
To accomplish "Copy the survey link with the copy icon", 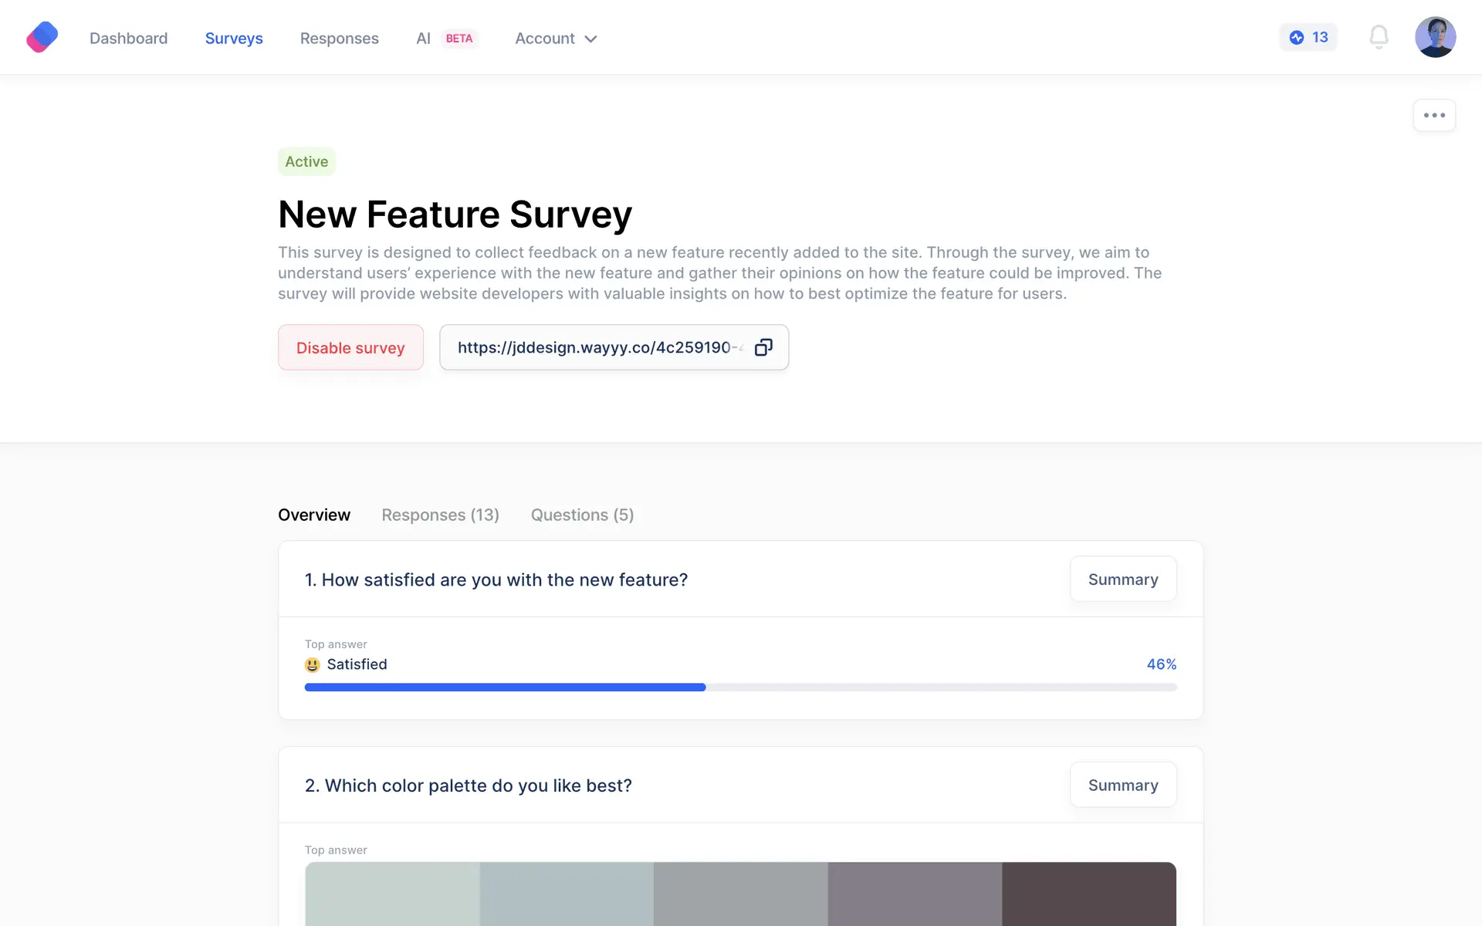I will (763, 347).
